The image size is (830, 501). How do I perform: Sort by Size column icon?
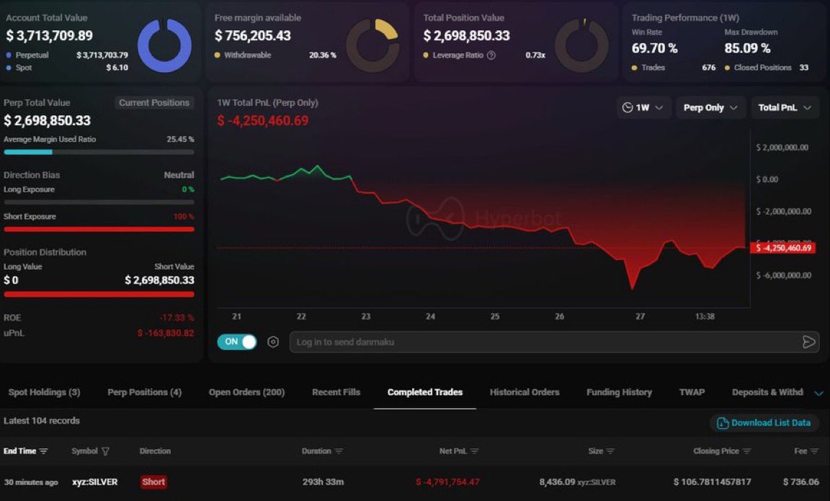[610, 451]
